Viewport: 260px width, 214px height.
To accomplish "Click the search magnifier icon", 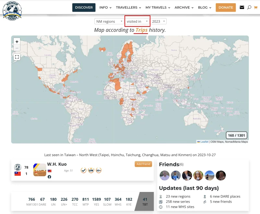I will pos(249,7).
